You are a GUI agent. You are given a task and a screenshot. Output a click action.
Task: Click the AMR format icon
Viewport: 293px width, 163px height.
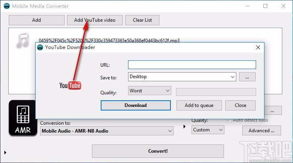point(23,118)
